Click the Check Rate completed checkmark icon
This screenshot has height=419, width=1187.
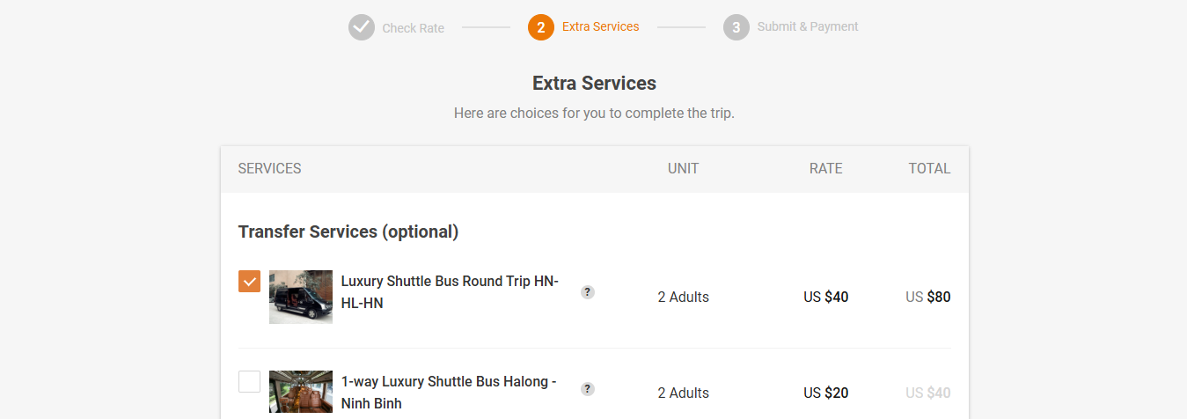click(361, 27)
